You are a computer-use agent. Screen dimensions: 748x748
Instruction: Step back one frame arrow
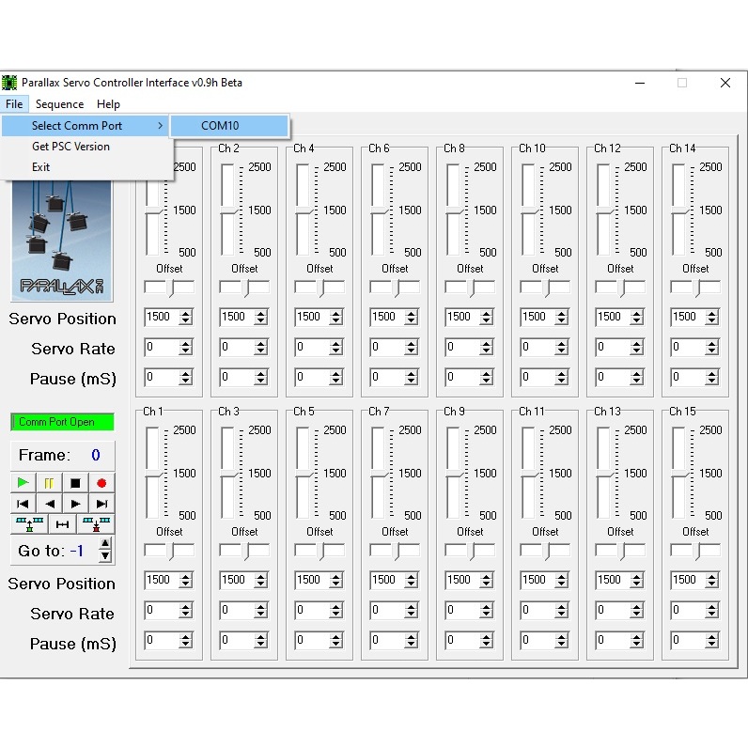click(x=49, y=504)
